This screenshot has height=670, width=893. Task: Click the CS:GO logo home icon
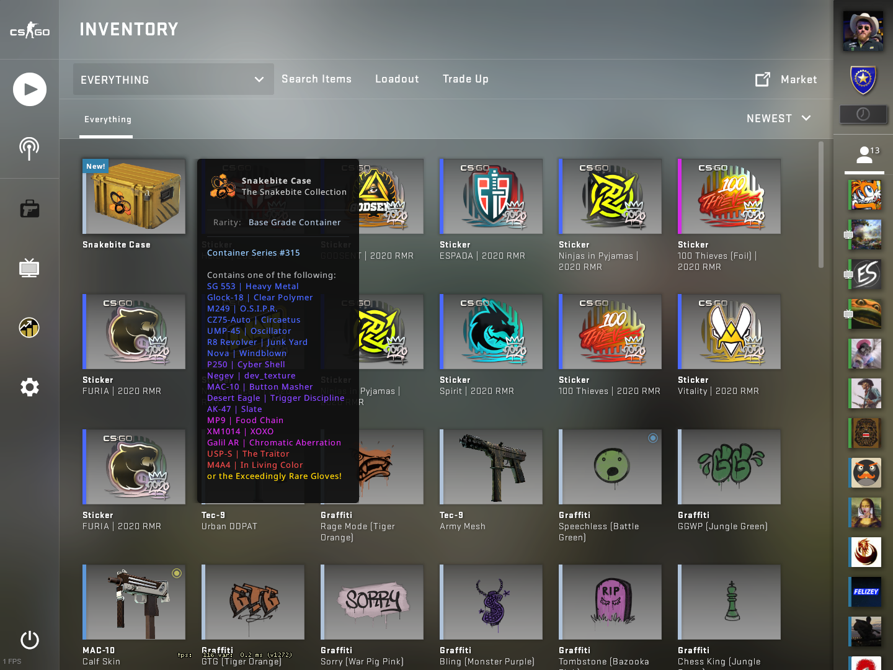point(29,30)
